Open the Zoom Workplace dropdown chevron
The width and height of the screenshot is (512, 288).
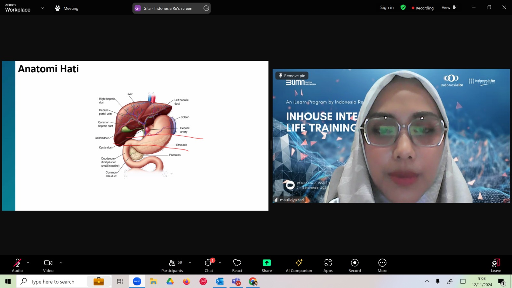[43, 8]
